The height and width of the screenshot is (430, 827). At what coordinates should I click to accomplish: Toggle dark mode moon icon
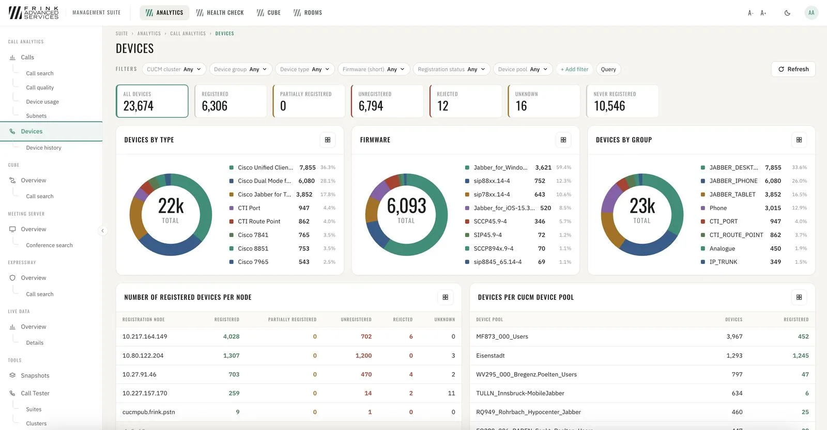click(x=787, y=13)
